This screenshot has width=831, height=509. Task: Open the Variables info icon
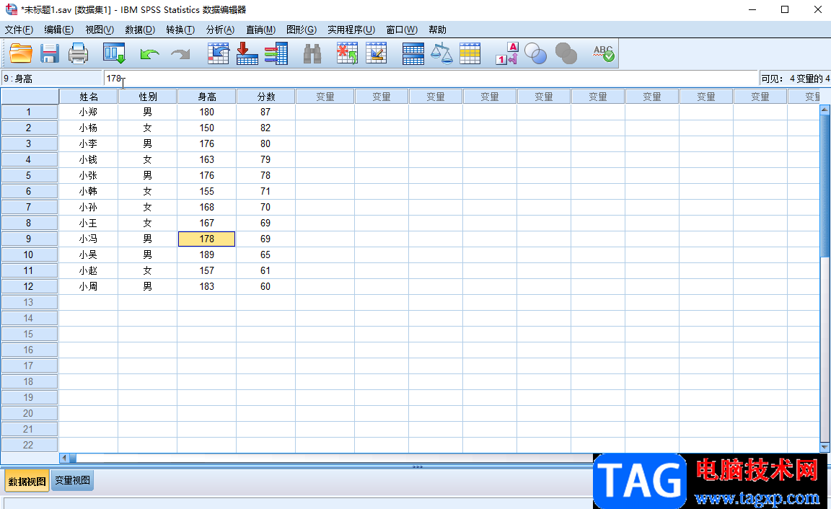(x=276, y=53)
